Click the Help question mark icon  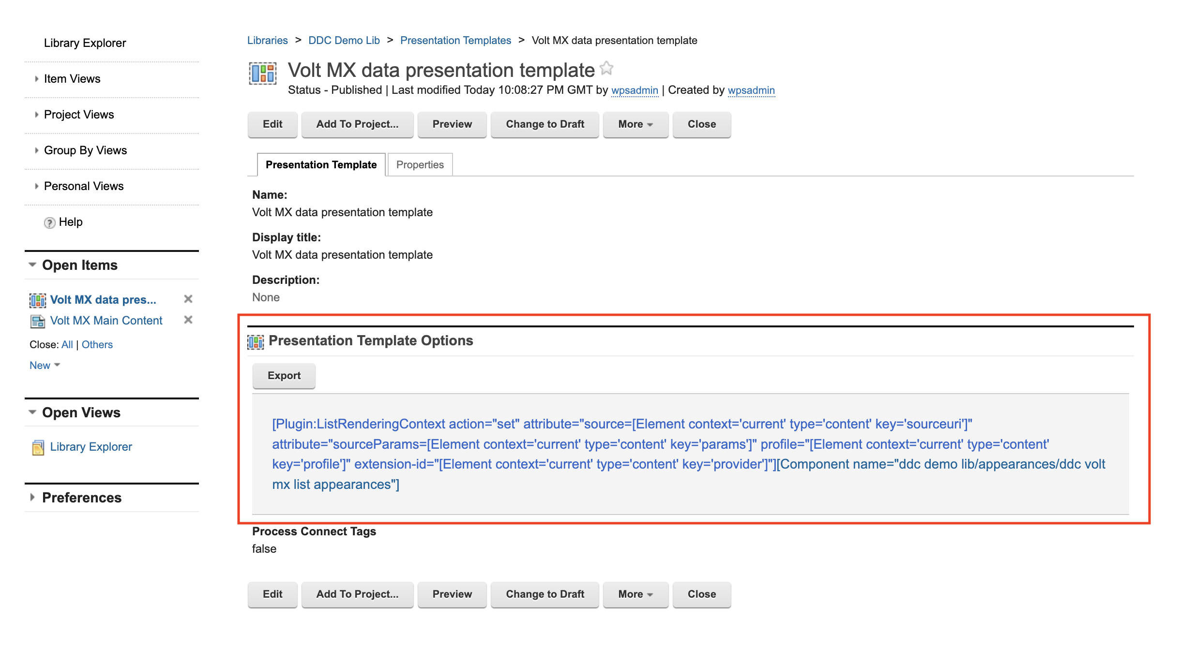click(50, 222)
